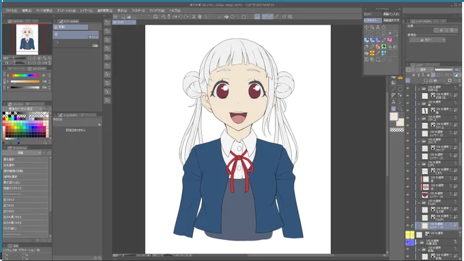Select the balloon tool beside the Text tool
This screenshot has height=261, width=464.
click(400, 102)
